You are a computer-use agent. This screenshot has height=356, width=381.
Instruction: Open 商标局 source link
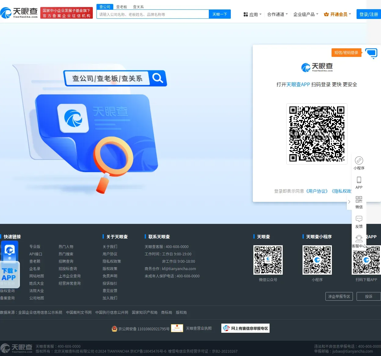[x=167, y=312]
